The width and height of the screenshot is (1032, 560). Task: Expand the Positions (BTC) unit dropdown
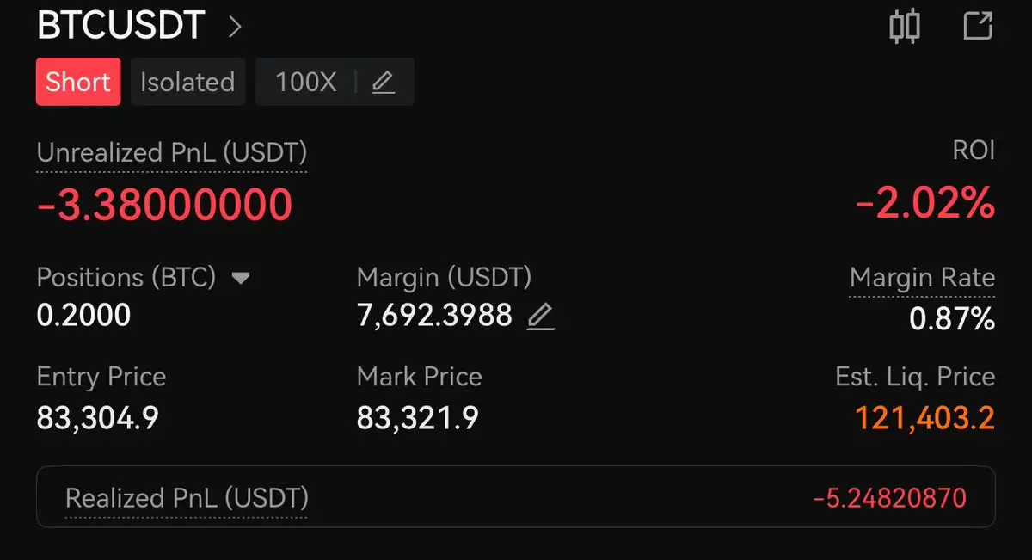241,278
